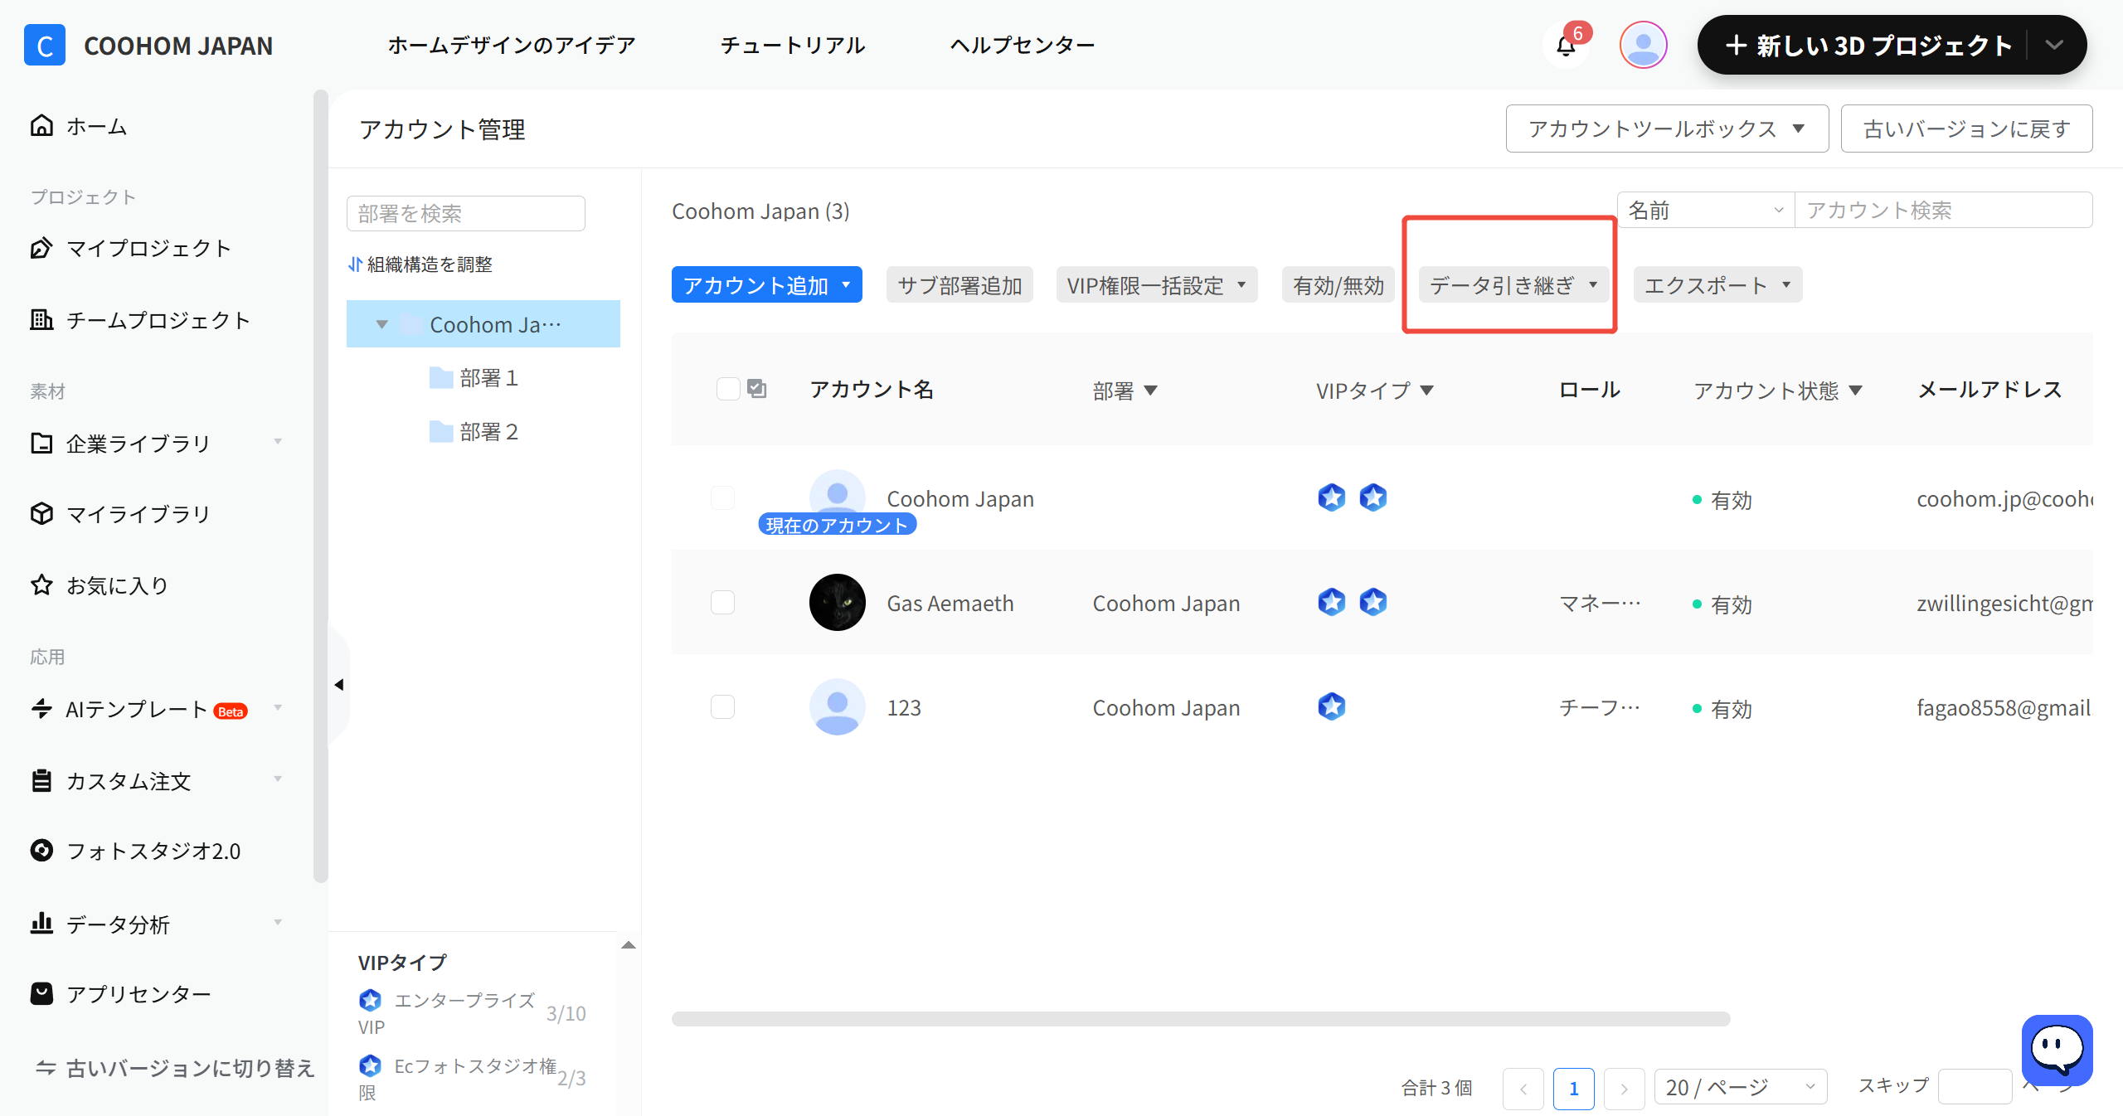This screenshot has height=1116, width=2123.
Task: Open チュートリアル menu
Action: click(x=793, y=45)
